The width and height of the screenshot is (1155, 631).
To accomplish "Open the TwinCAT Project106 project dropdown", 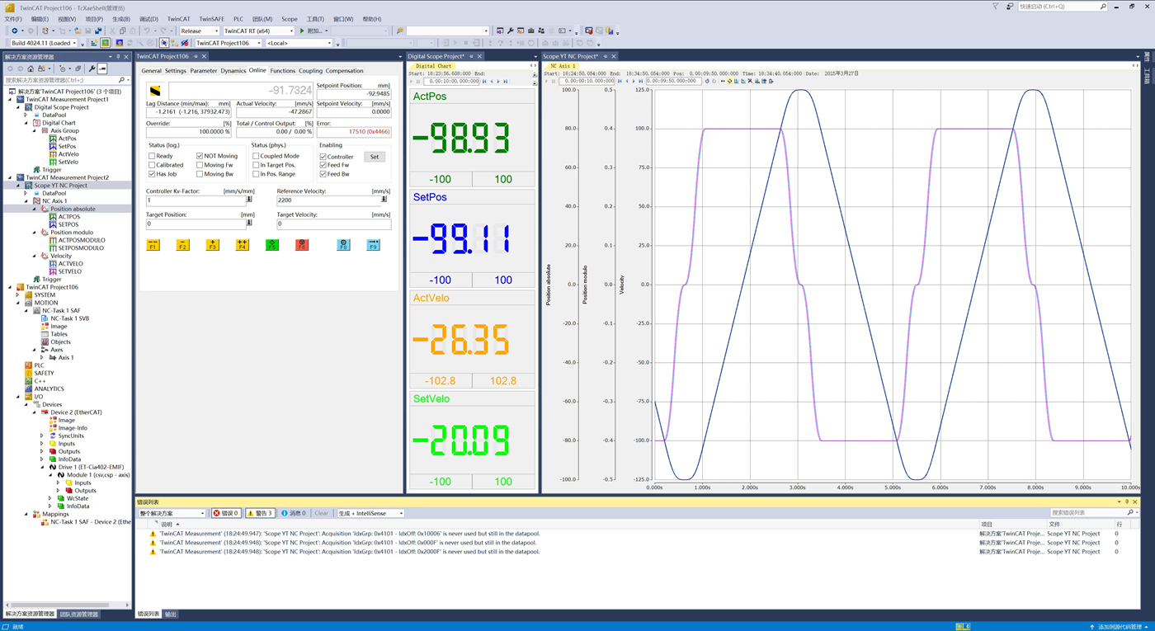I will point(229,43).
